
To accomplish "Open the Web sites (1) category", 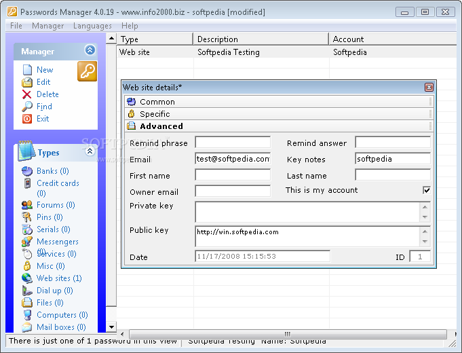I will click(x=59, y=278).
